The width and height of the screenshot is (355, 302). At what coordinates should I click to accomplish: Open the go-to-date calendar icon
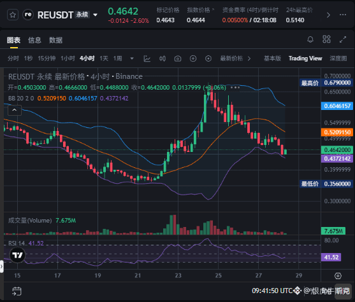[x=17, y=291]
